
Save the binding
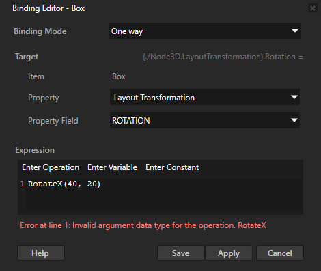pyautogui.click(x=181, y=253)
